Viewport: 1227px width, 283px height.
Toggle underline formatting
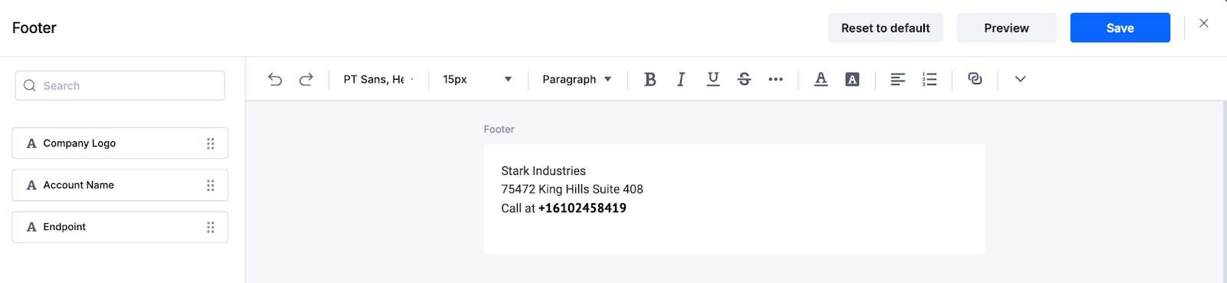[x=713, y=79]
